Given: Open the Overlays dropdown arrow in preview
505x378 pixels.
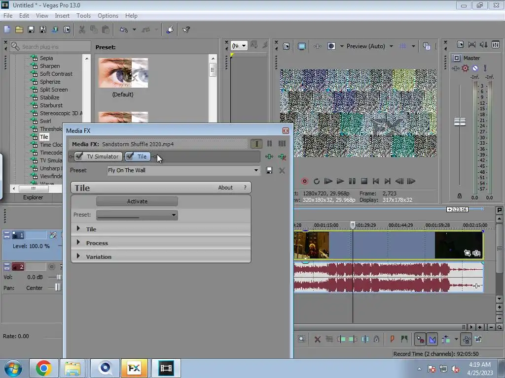Looking at the screenshot, I should point(413,46).
